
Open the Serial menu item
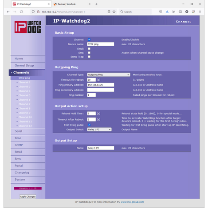coord(28,131)
